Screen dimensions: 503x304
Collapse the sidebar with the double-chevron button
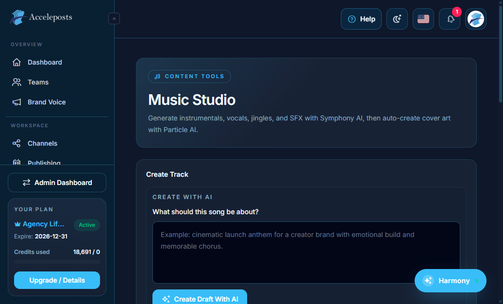click(114, 18)
